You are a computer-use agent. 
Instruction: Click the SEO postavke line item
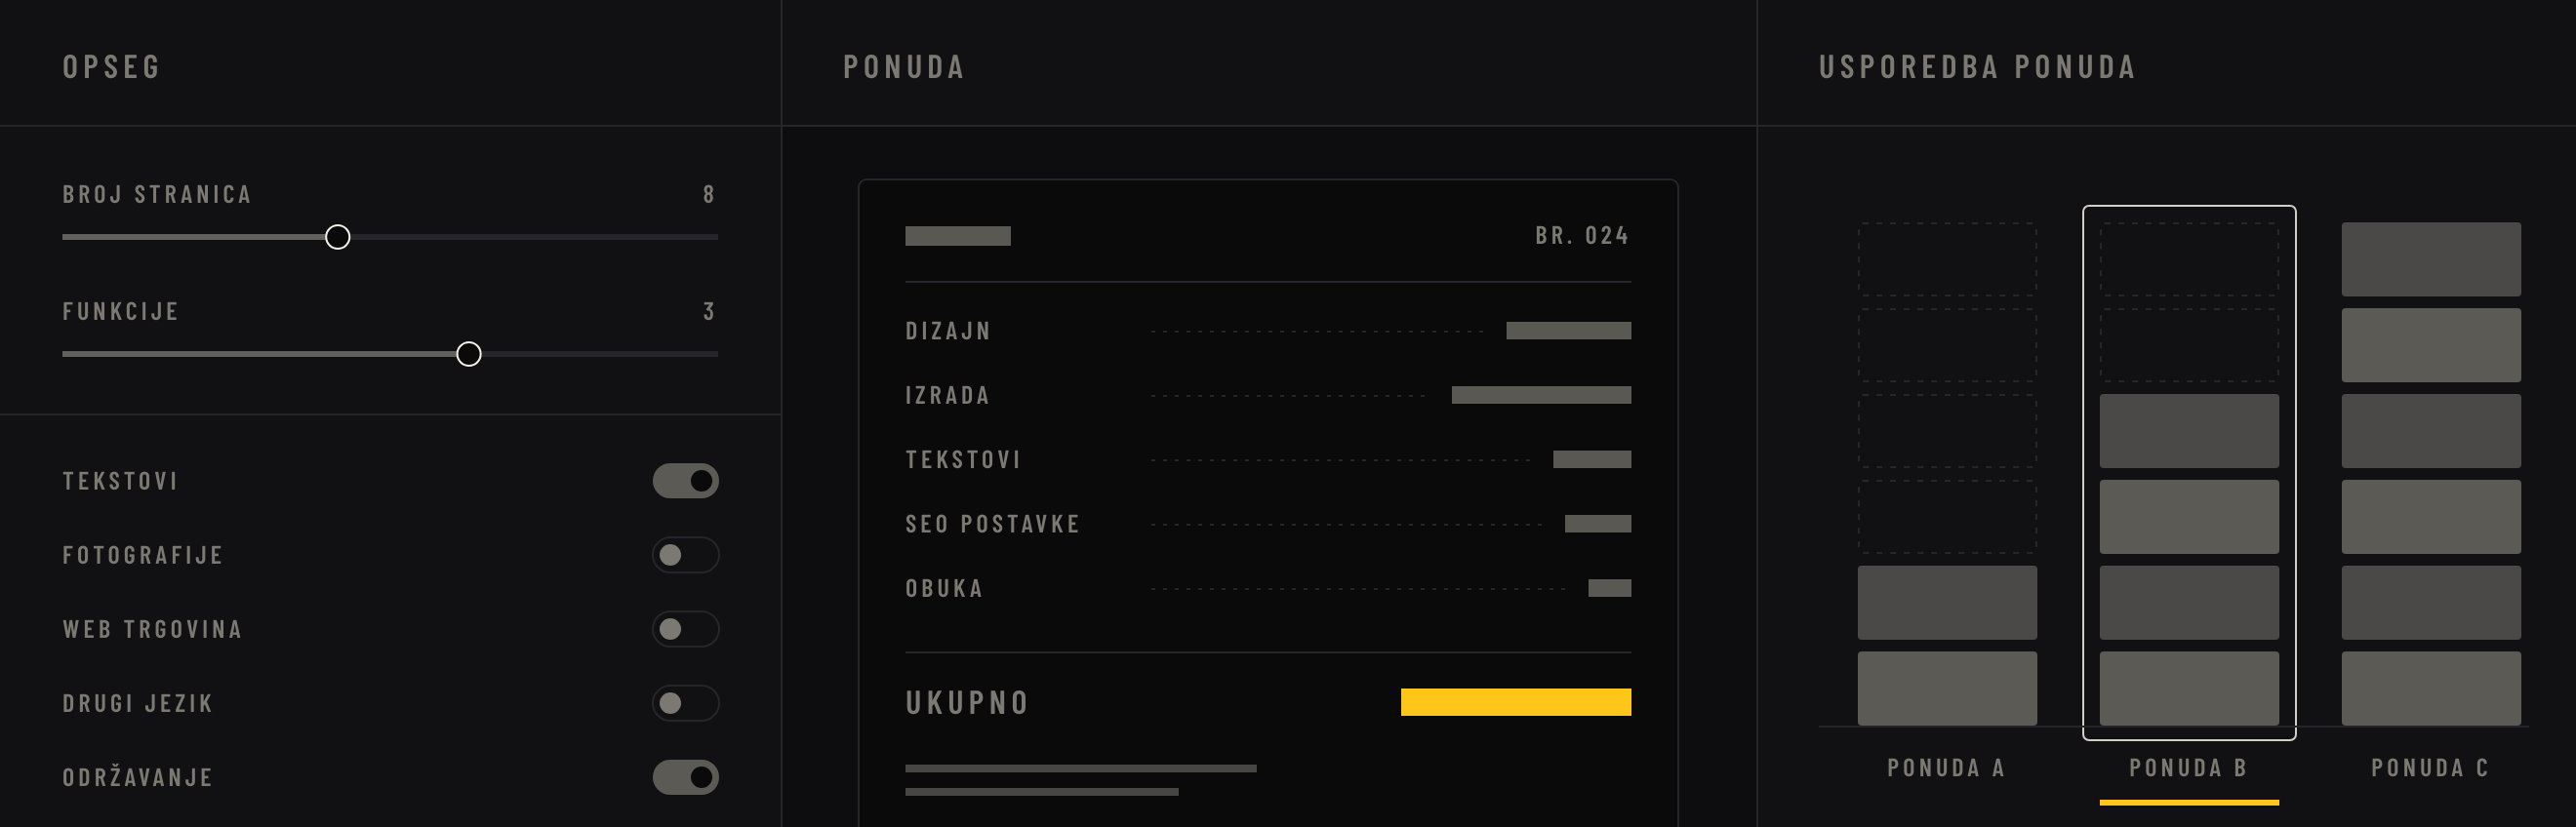point(1268,524)
